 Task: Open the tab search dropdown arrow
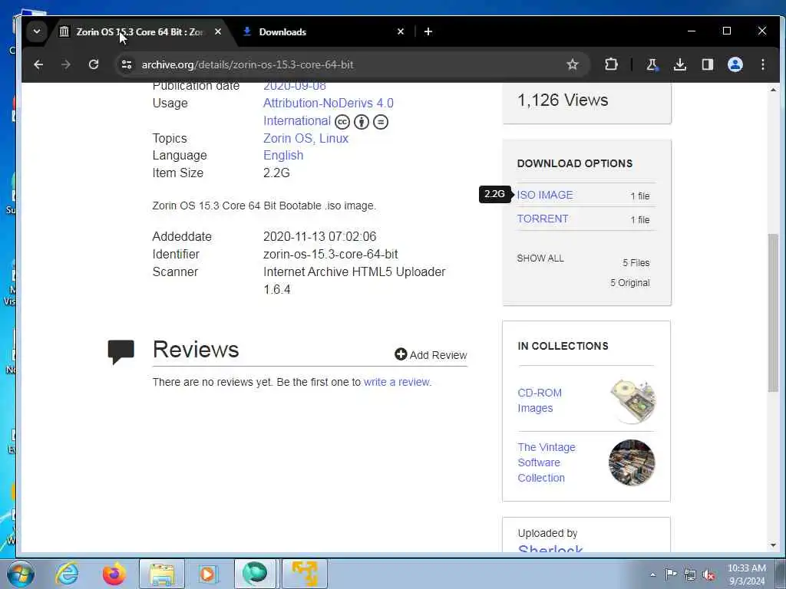pyautogui.click(x=37, y=31)
